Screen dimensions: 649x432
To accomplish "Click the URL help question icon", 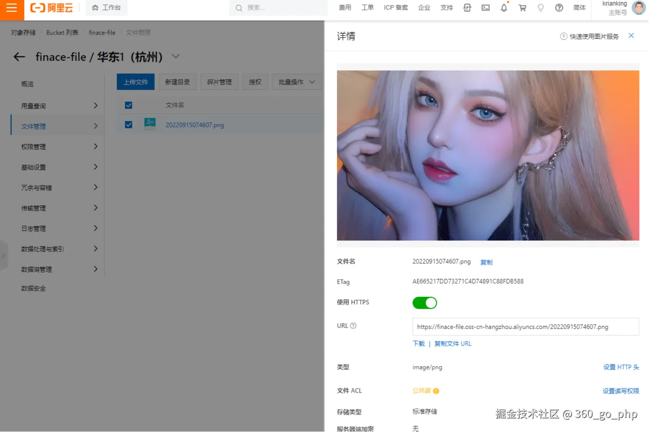I will pos(353,326).
